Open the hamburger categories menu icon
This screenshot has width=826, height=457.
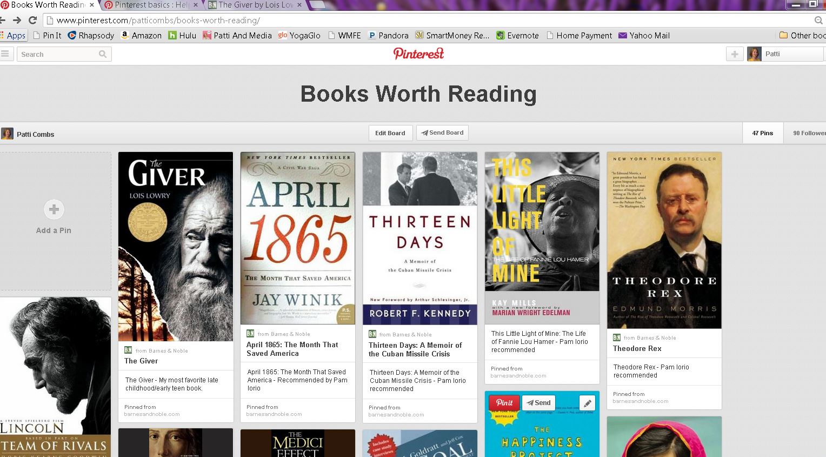[5, 54]
